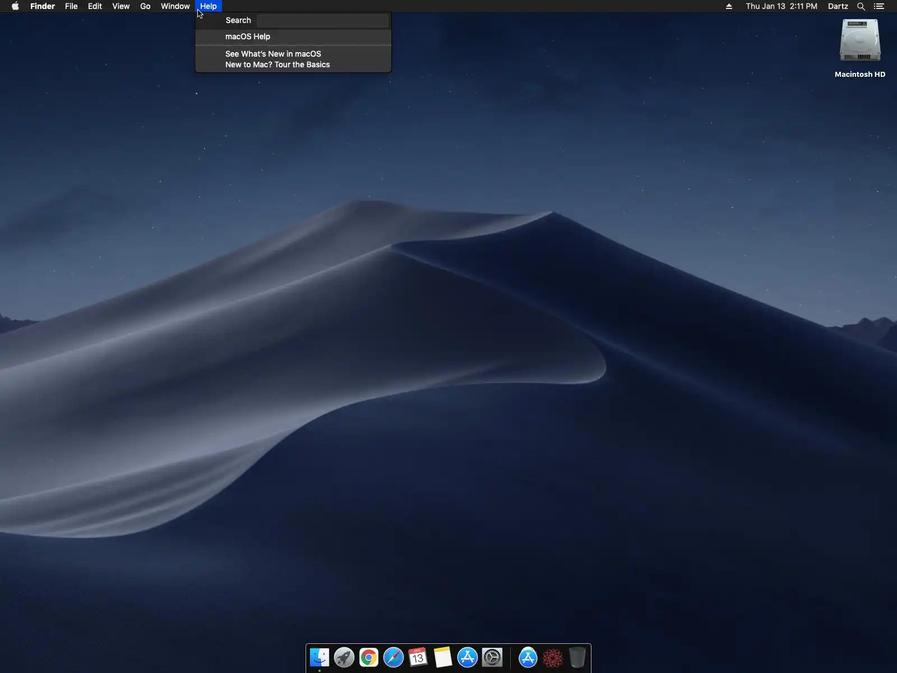Open the View menu

pos(121,6)
